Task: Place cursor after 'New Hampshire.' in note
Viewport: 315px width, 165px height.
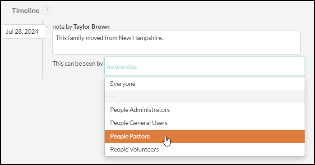Action: point(163,38)
